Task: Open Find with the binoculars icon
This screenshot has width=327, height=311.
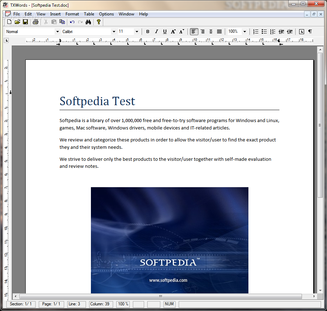Action: [88, 22]
